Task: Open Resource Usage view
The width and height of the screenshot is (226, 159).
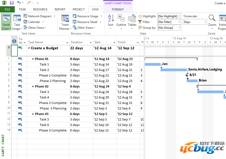Action: (85, 16)
